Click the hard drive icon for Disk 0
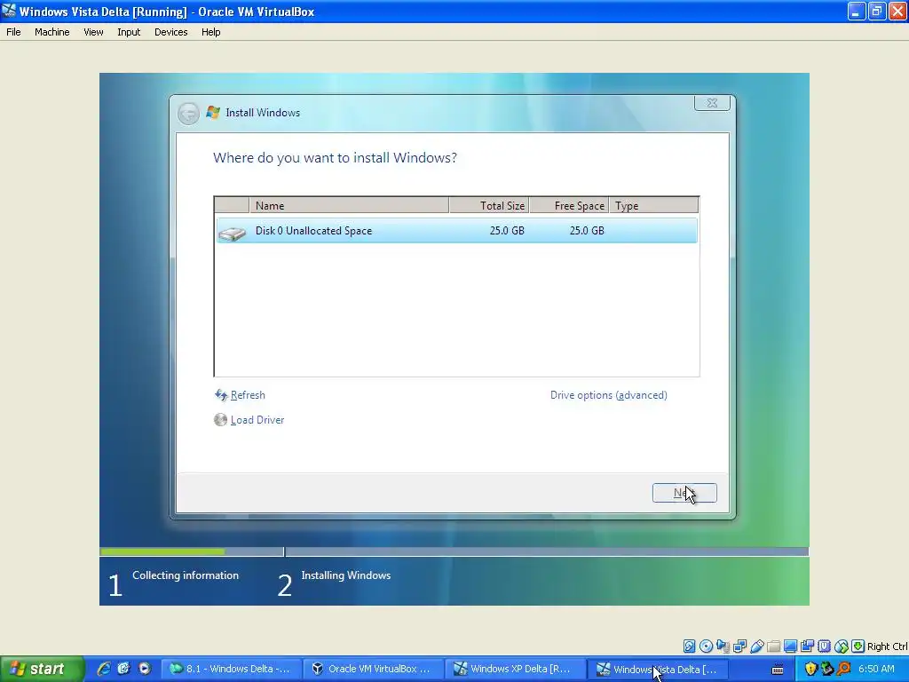The height and width of the screenshot is (682, 909). point(233,233)
